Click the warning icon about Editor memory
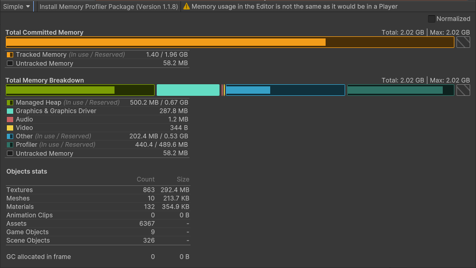The width and height of the screenshot is (476, 268). (x=186, y=6)
